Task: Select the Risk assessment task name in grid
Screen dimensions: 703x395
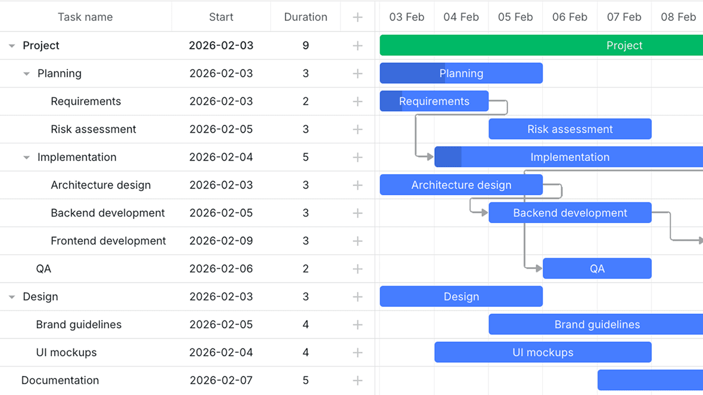Action: [94, 129]
